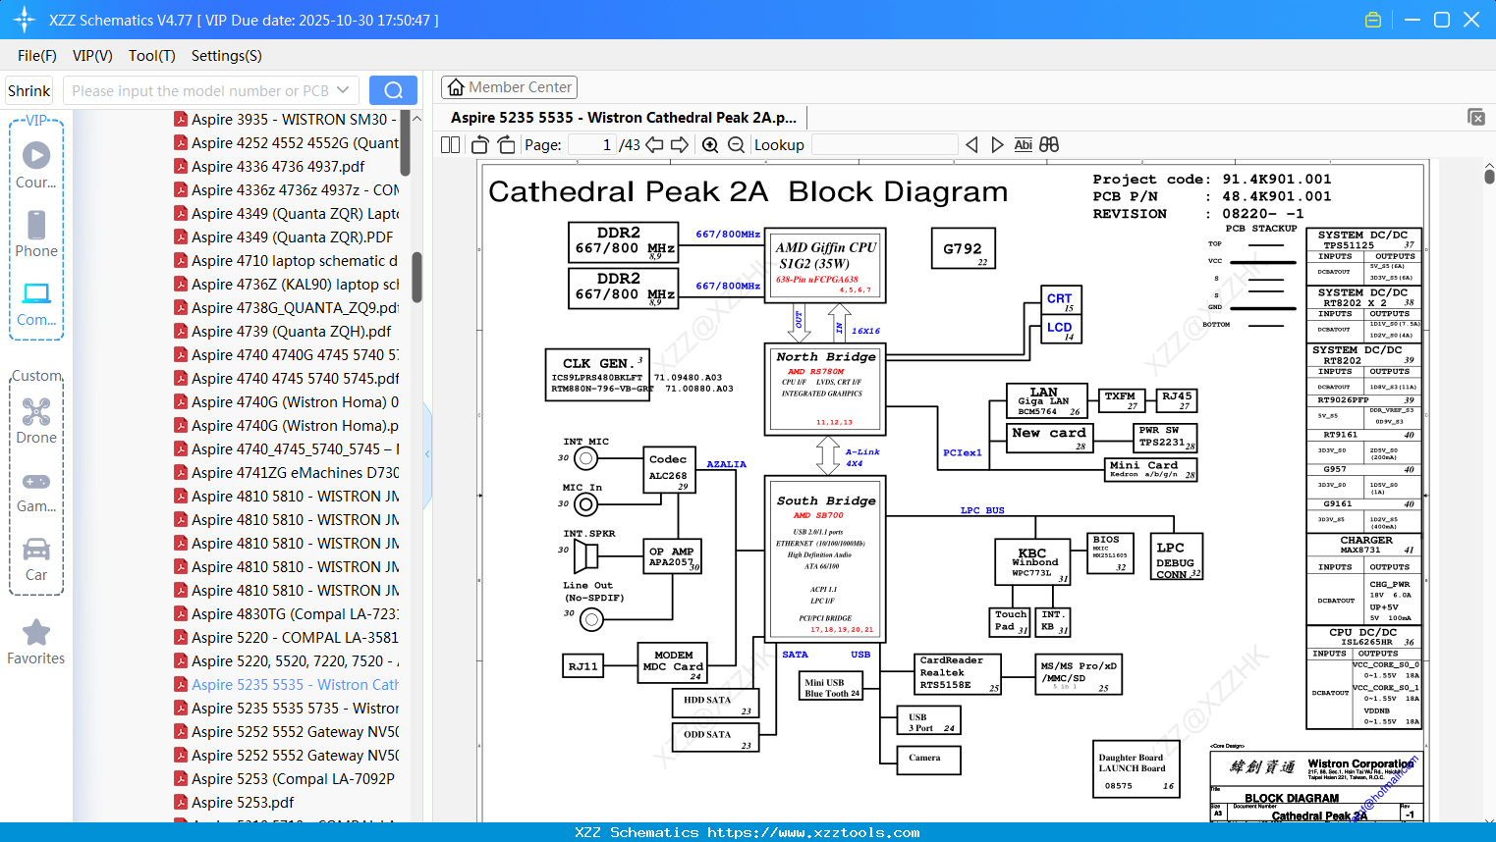
Task: Open the model number dropdown arrow
Action: coord(343,90)
